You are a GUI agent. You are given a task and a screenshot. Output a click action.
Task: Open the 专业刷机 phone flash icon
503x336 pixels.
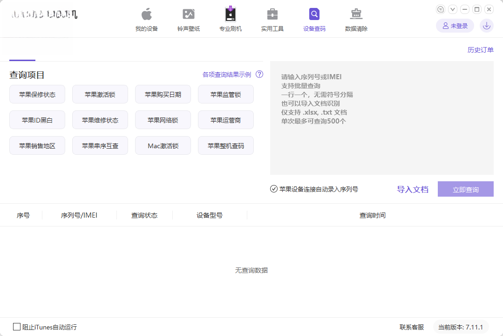[231, 14]
